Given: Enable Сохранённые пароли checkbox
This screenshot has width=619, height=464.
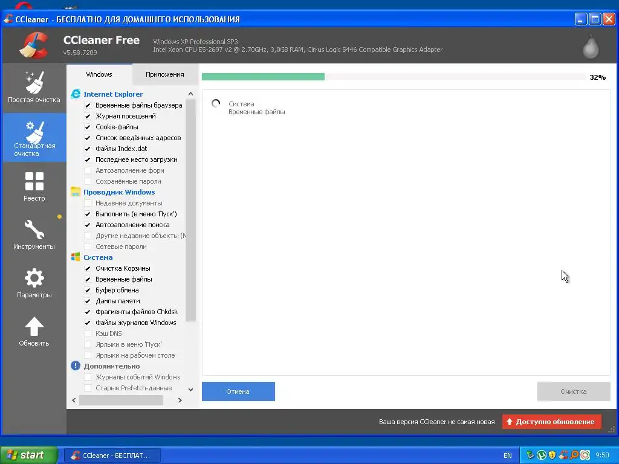Looking at the screenshot, I should (88, 181).
